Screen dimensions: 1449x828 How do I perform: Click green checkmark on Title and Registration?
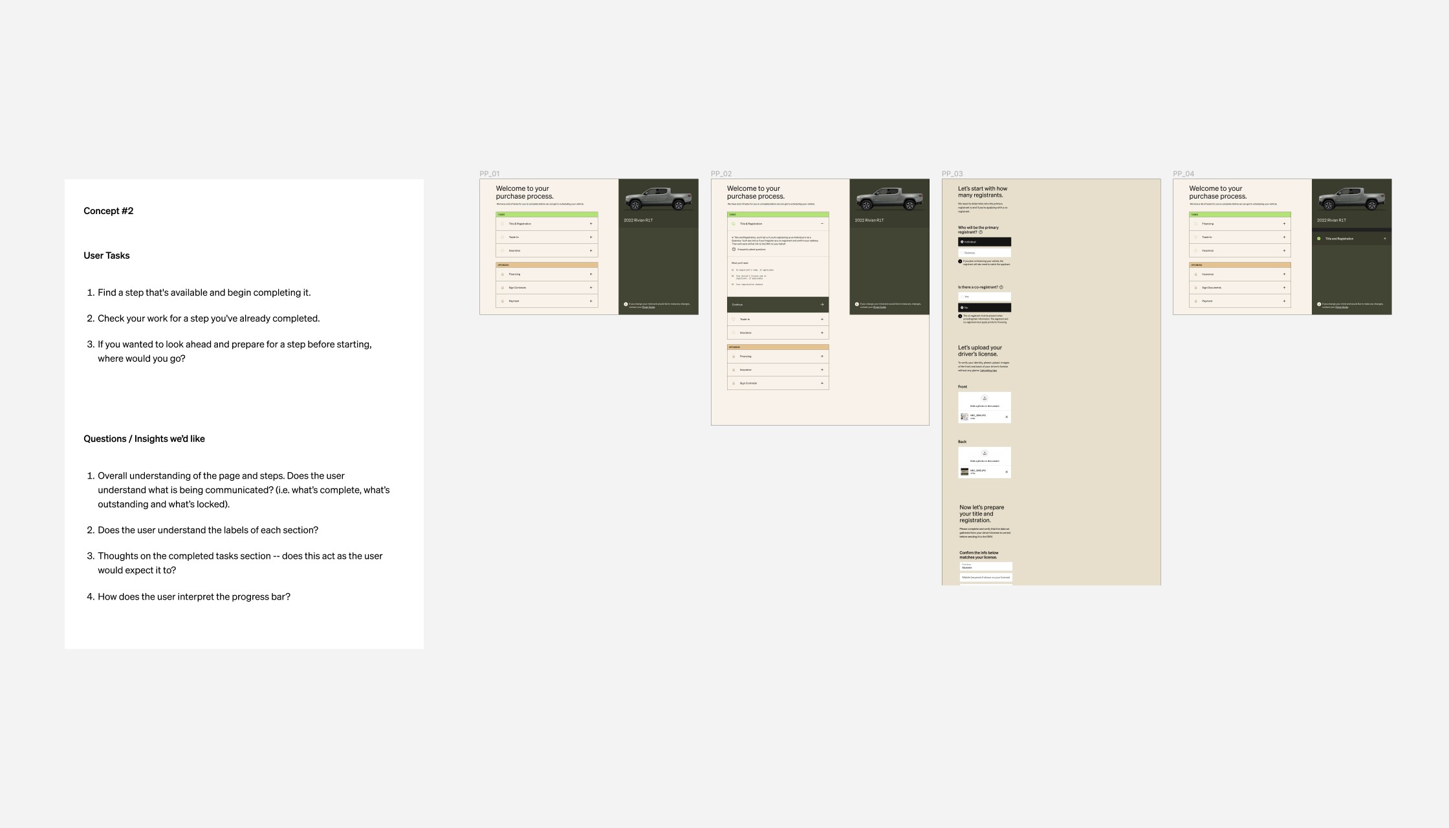pos(1319,239)
